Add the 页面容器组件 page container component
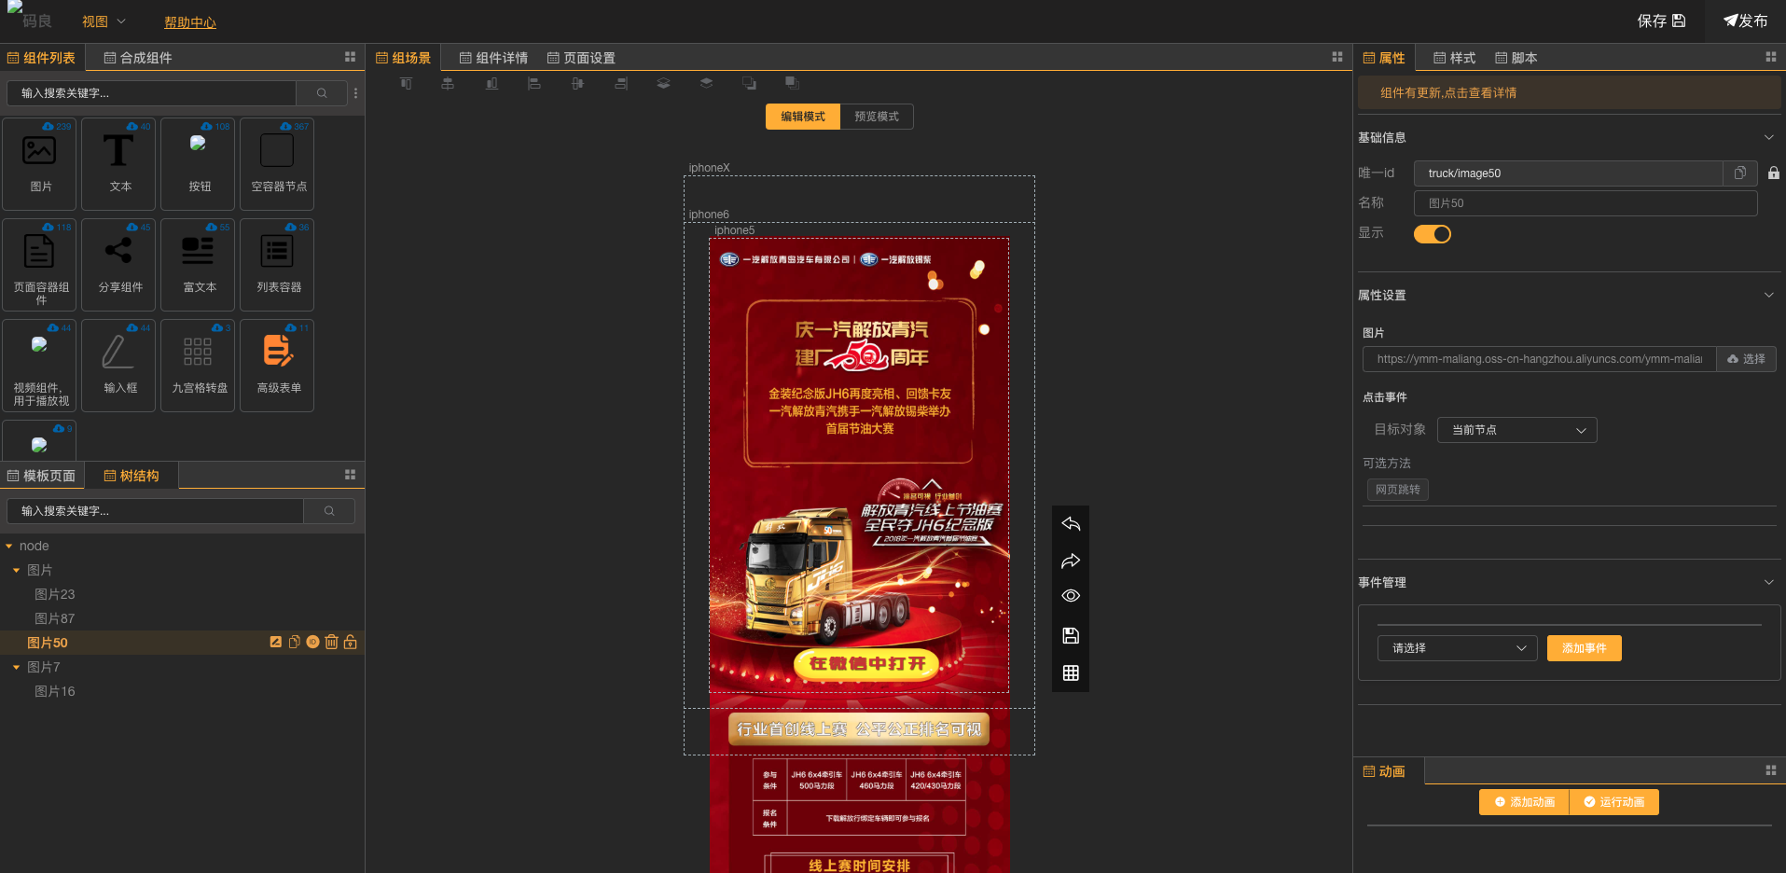This screenshot has height=873, width=1786. click(x=39, y=264)
